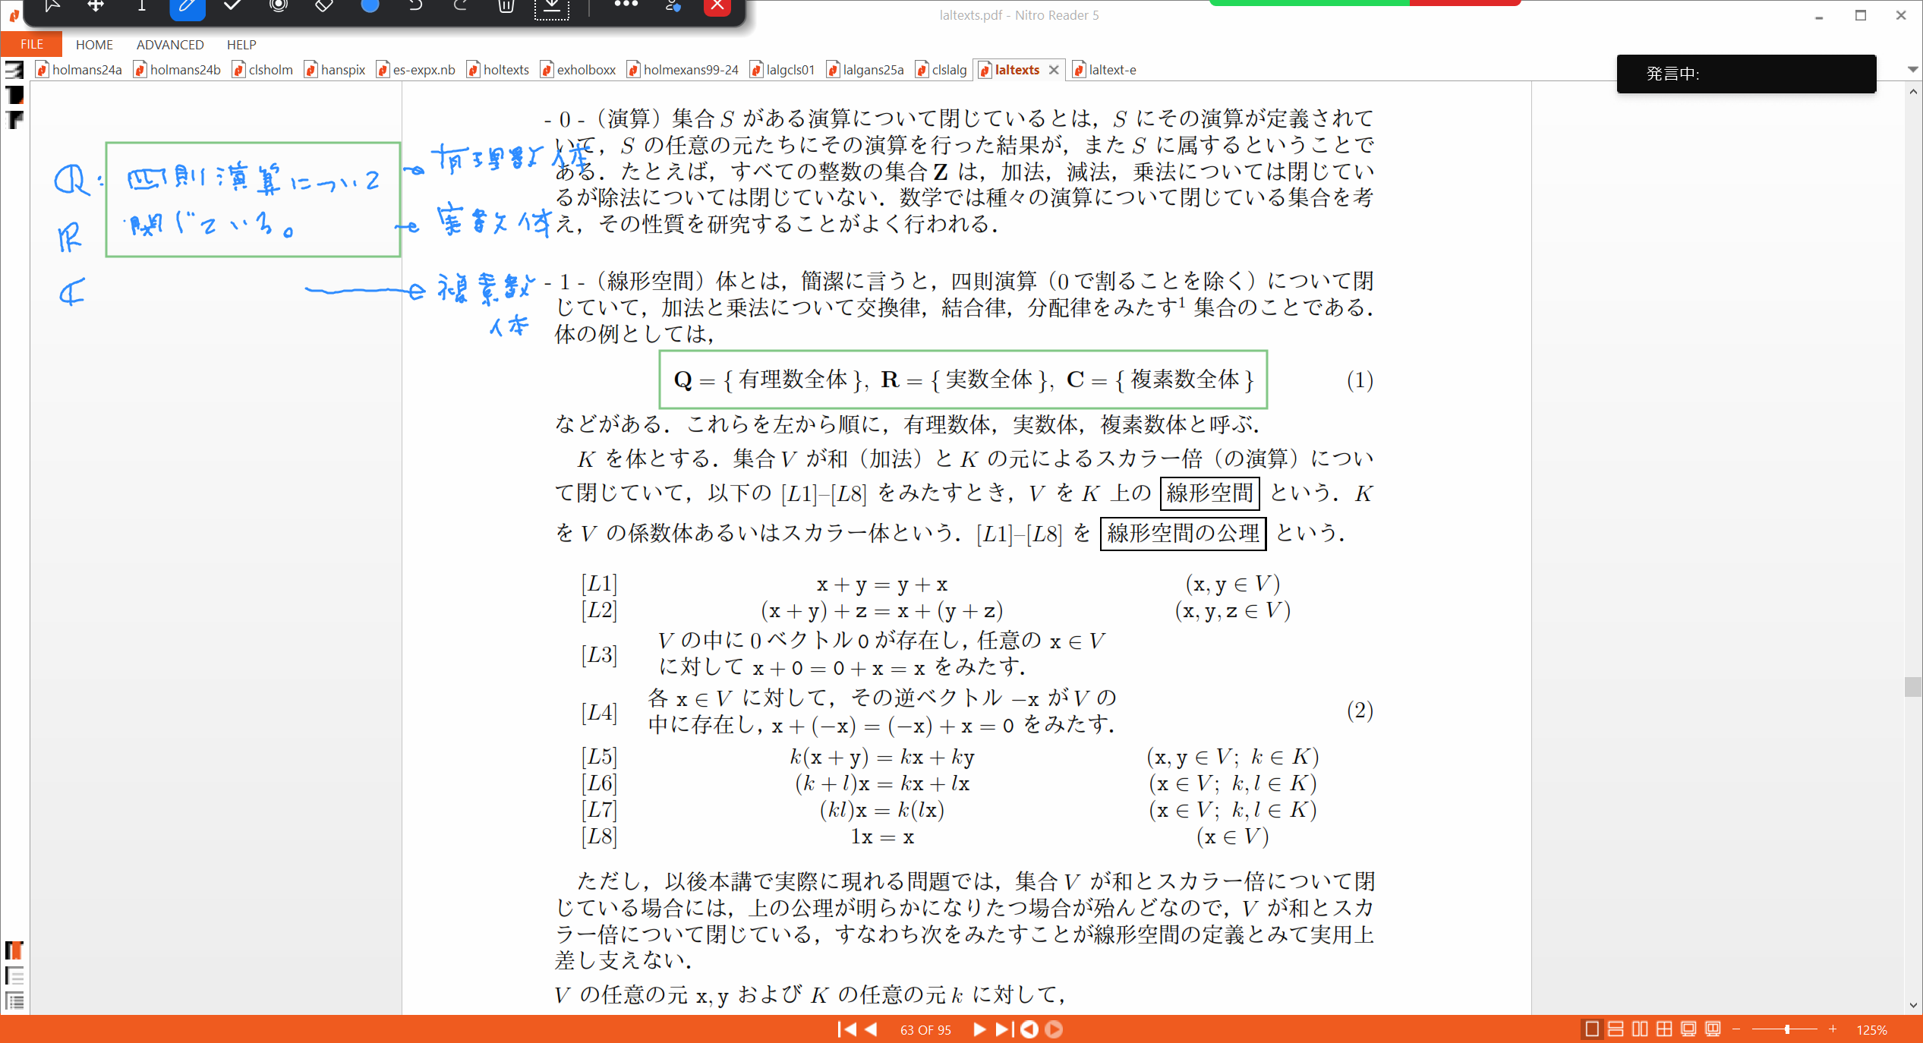Open the top left sidebar panel icon
Screen dimensions: 1923x1043
pyautogui.click(x=14, y=70)
